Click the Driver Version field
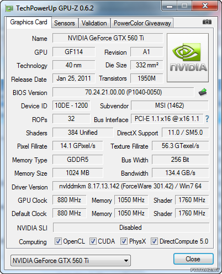222x274 pixels. pyautogui.click(x=130, y=186)
